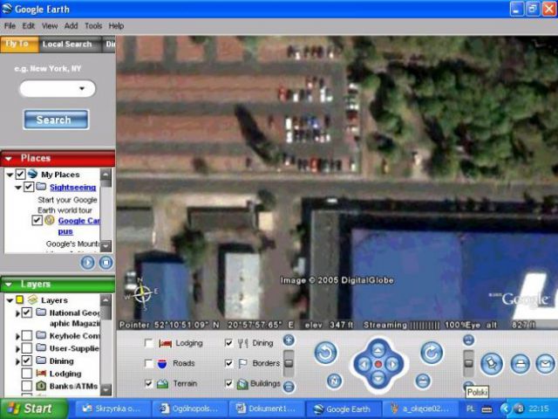Reset north with the N button
This screenshot has height=419, width=558.
334,381
